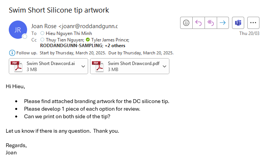Click the follow-up info icon
261x165 pixels.
pyautogui.click(x=12, y=53)
